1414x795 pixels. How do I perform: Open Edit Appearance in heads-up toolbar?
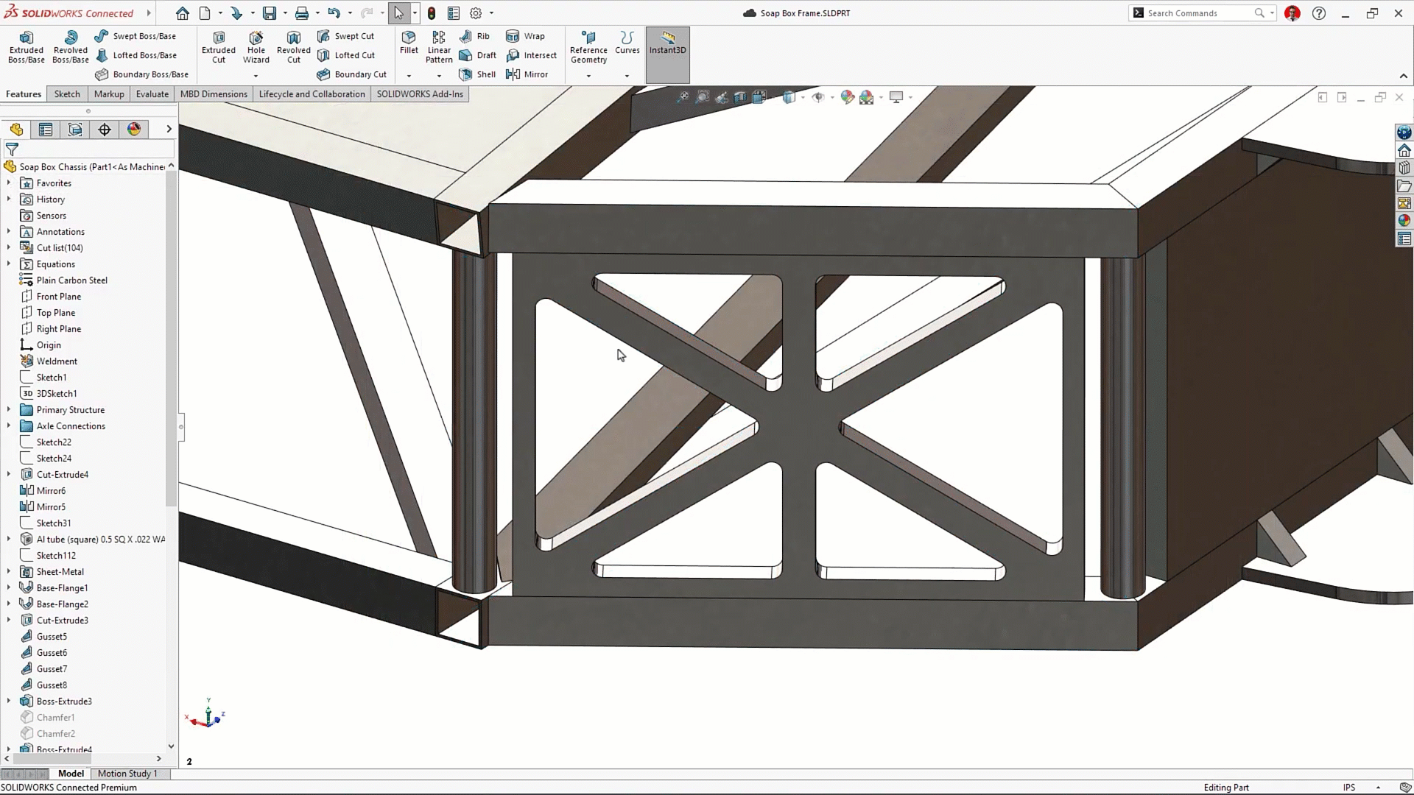(x=847, y=97)
